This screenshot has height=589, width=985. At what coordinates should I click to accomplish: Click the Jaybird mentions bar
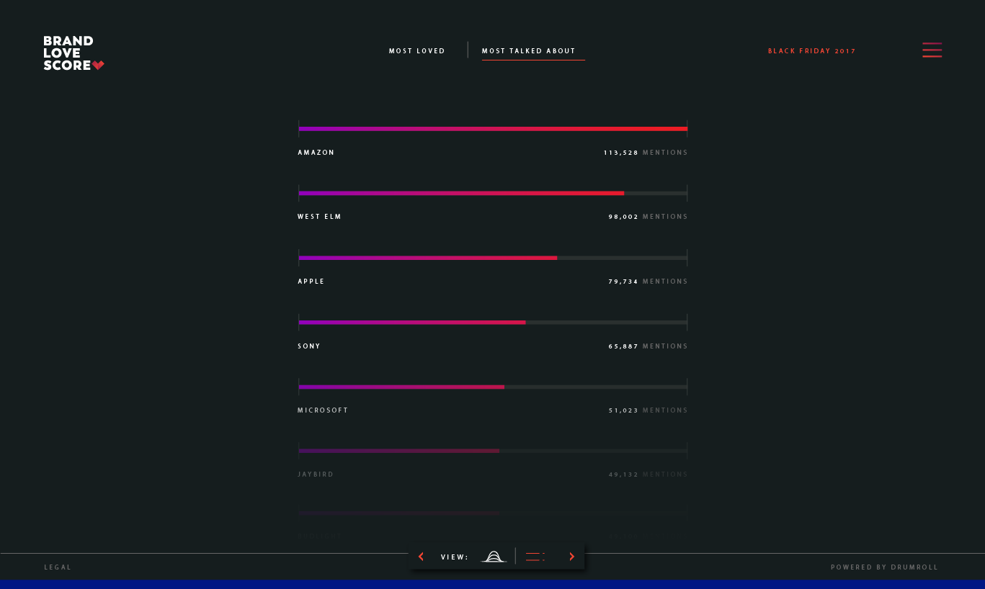pyautogui.click(x=493, y=451)
